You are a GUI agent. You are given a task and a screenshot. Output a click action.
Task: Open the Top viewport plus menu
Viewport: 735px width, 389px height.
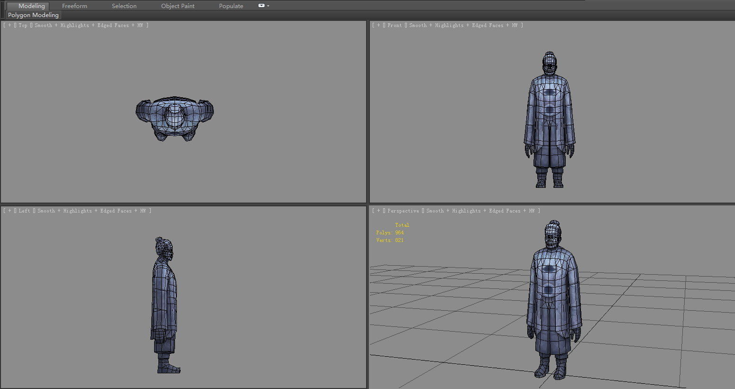9,25
